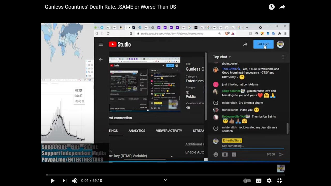The image size is (331, 186).
Task: Click the Say something chat field
Action: point(252,146)
